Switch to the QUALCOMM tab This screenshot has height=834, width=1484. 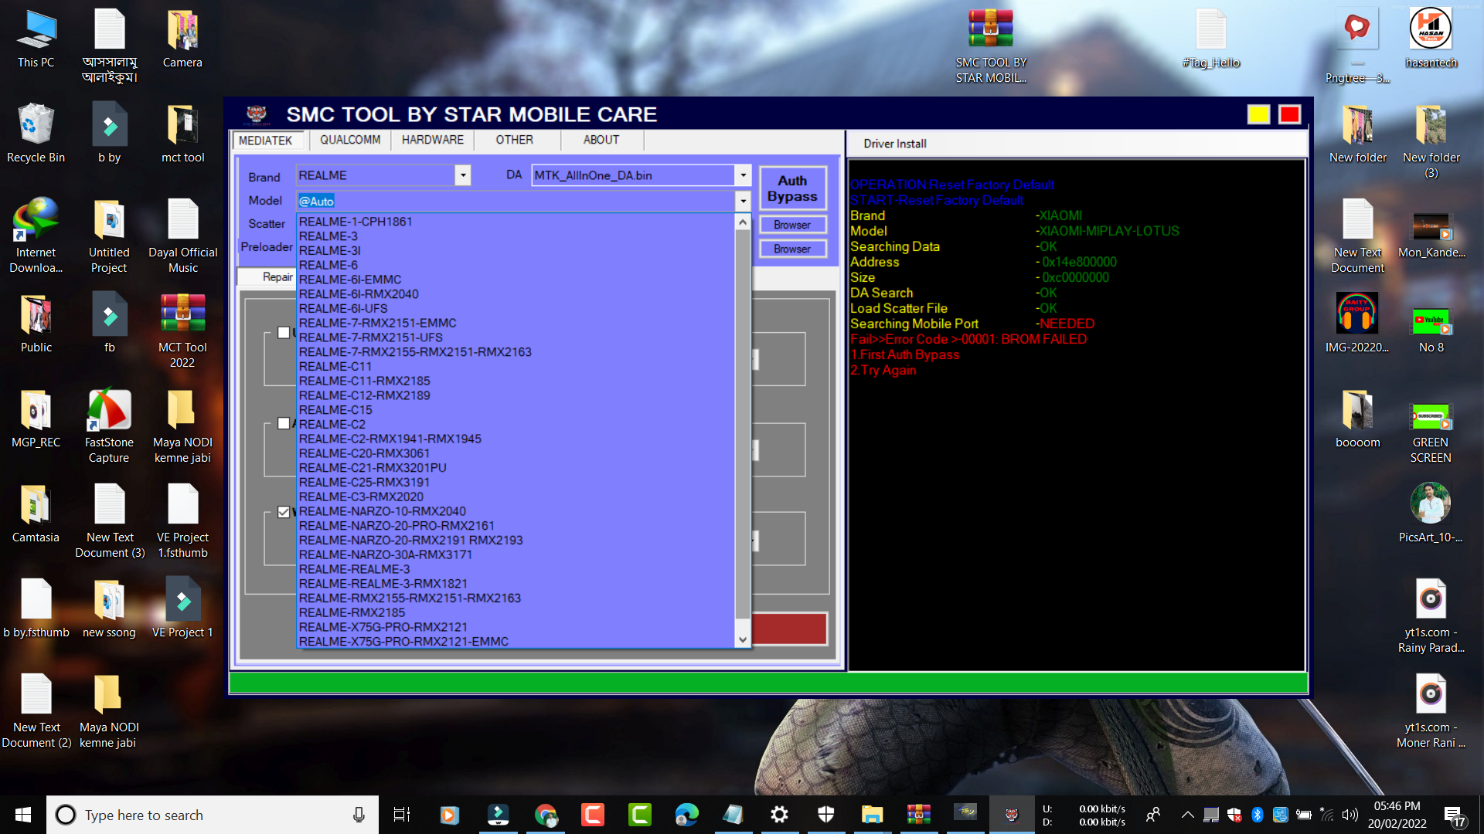pyautogui.click(x=350, y=140)
